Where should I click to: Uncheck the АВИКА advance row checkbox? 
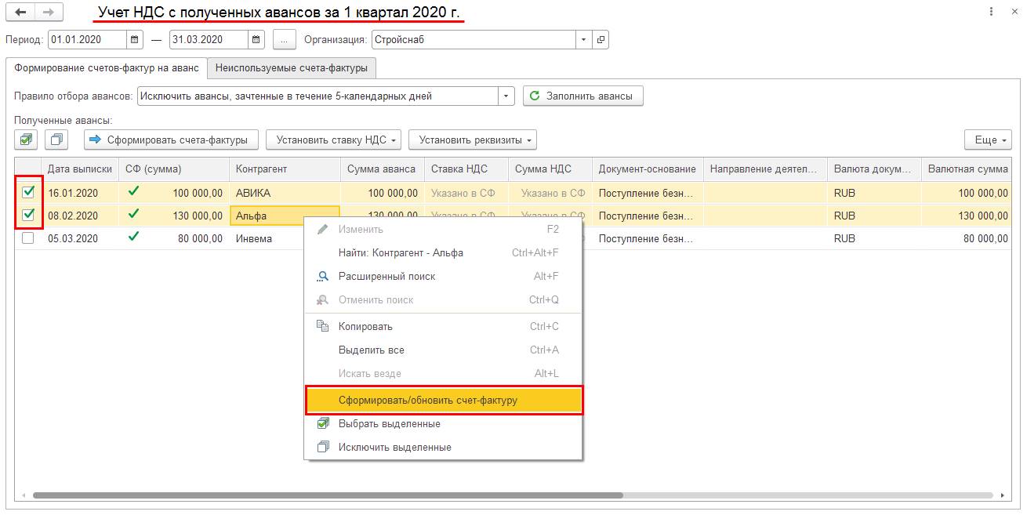[28, 192]
